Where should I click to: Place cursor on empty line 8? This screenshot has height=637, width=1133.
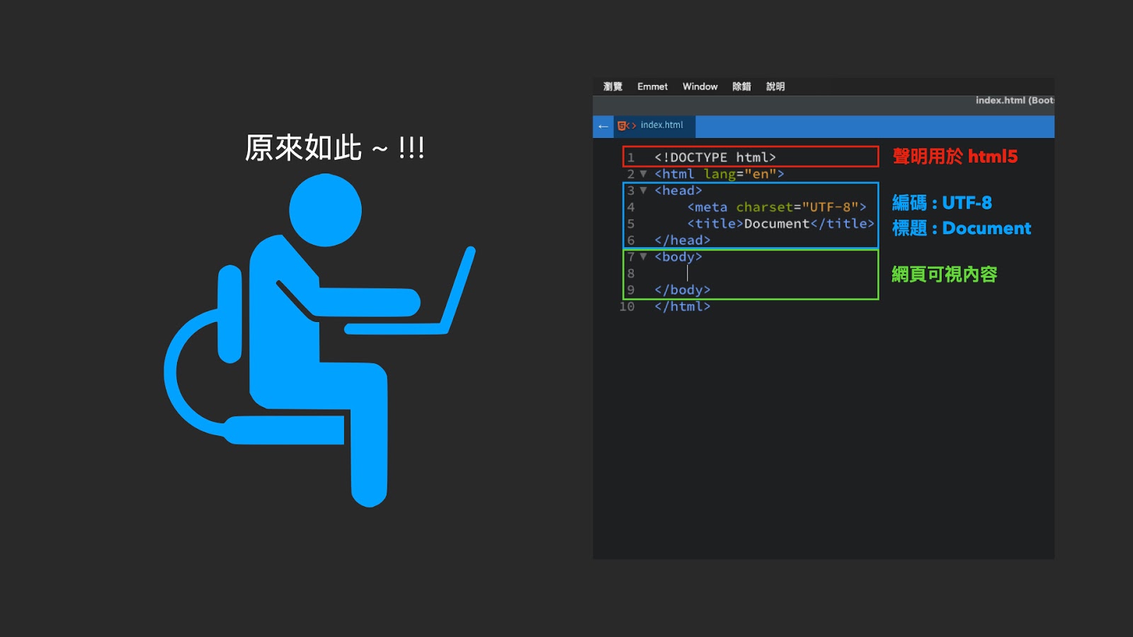(x=688, y=273)
